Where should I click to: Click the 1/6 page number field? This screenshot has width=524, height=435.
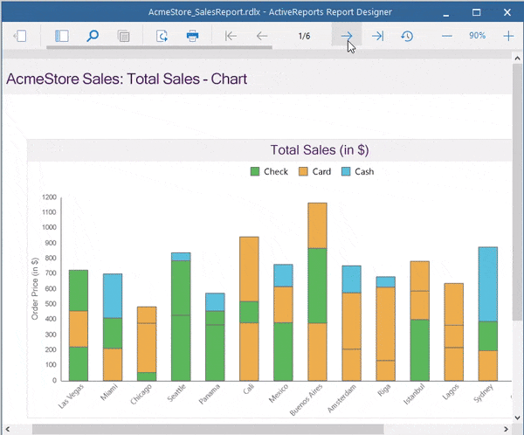click(x=304, y=36)
